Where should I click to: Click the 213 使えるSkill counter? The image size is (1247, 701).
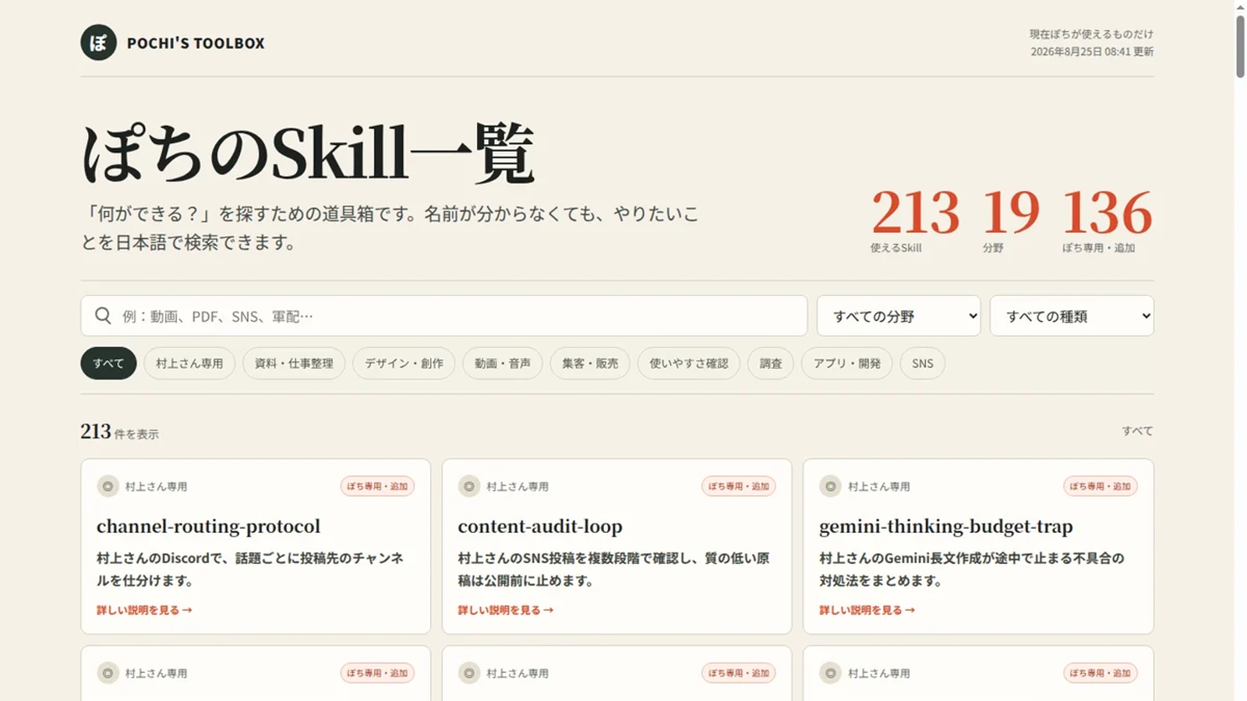coord(915,220)
